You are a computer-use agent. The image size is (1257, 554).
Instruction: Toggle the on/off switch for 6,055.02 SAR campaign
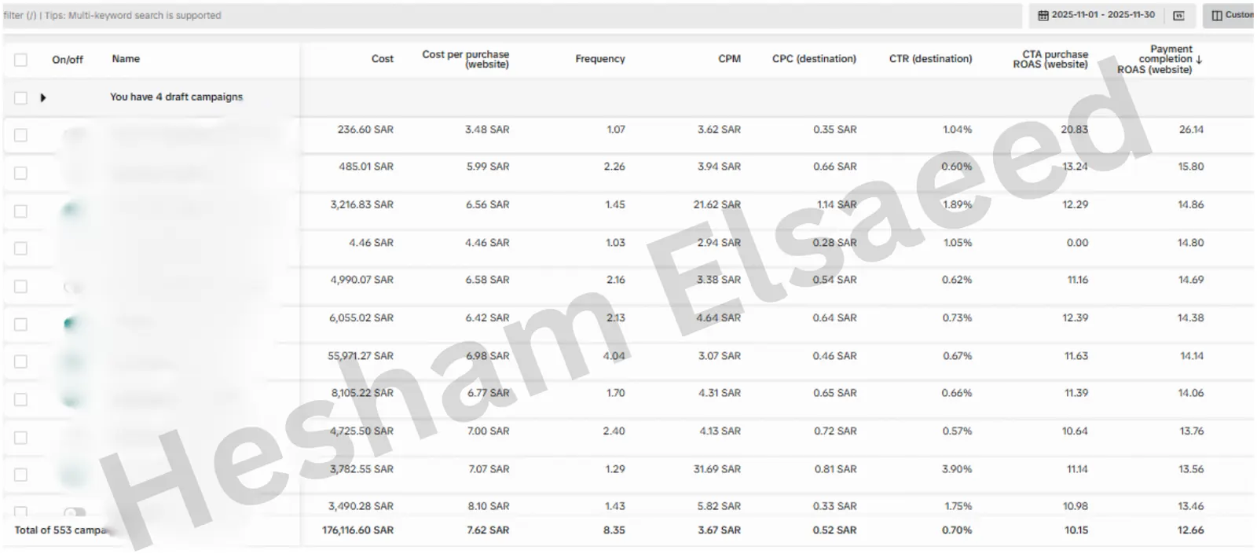point(73,323)
